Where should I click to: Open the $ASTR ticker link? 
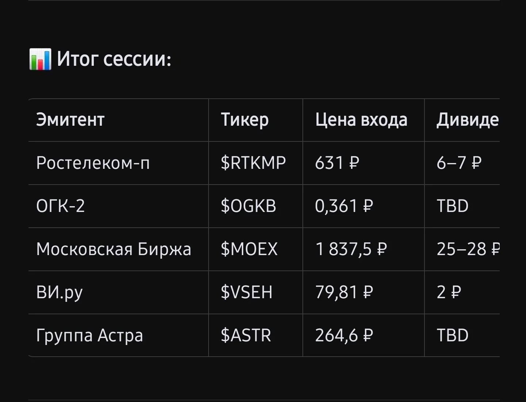pos(246,335)
